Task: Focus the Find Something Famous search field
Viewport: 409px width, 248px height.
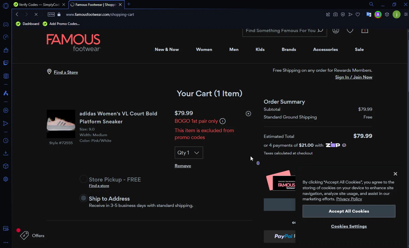Action: tap(281, 30)
